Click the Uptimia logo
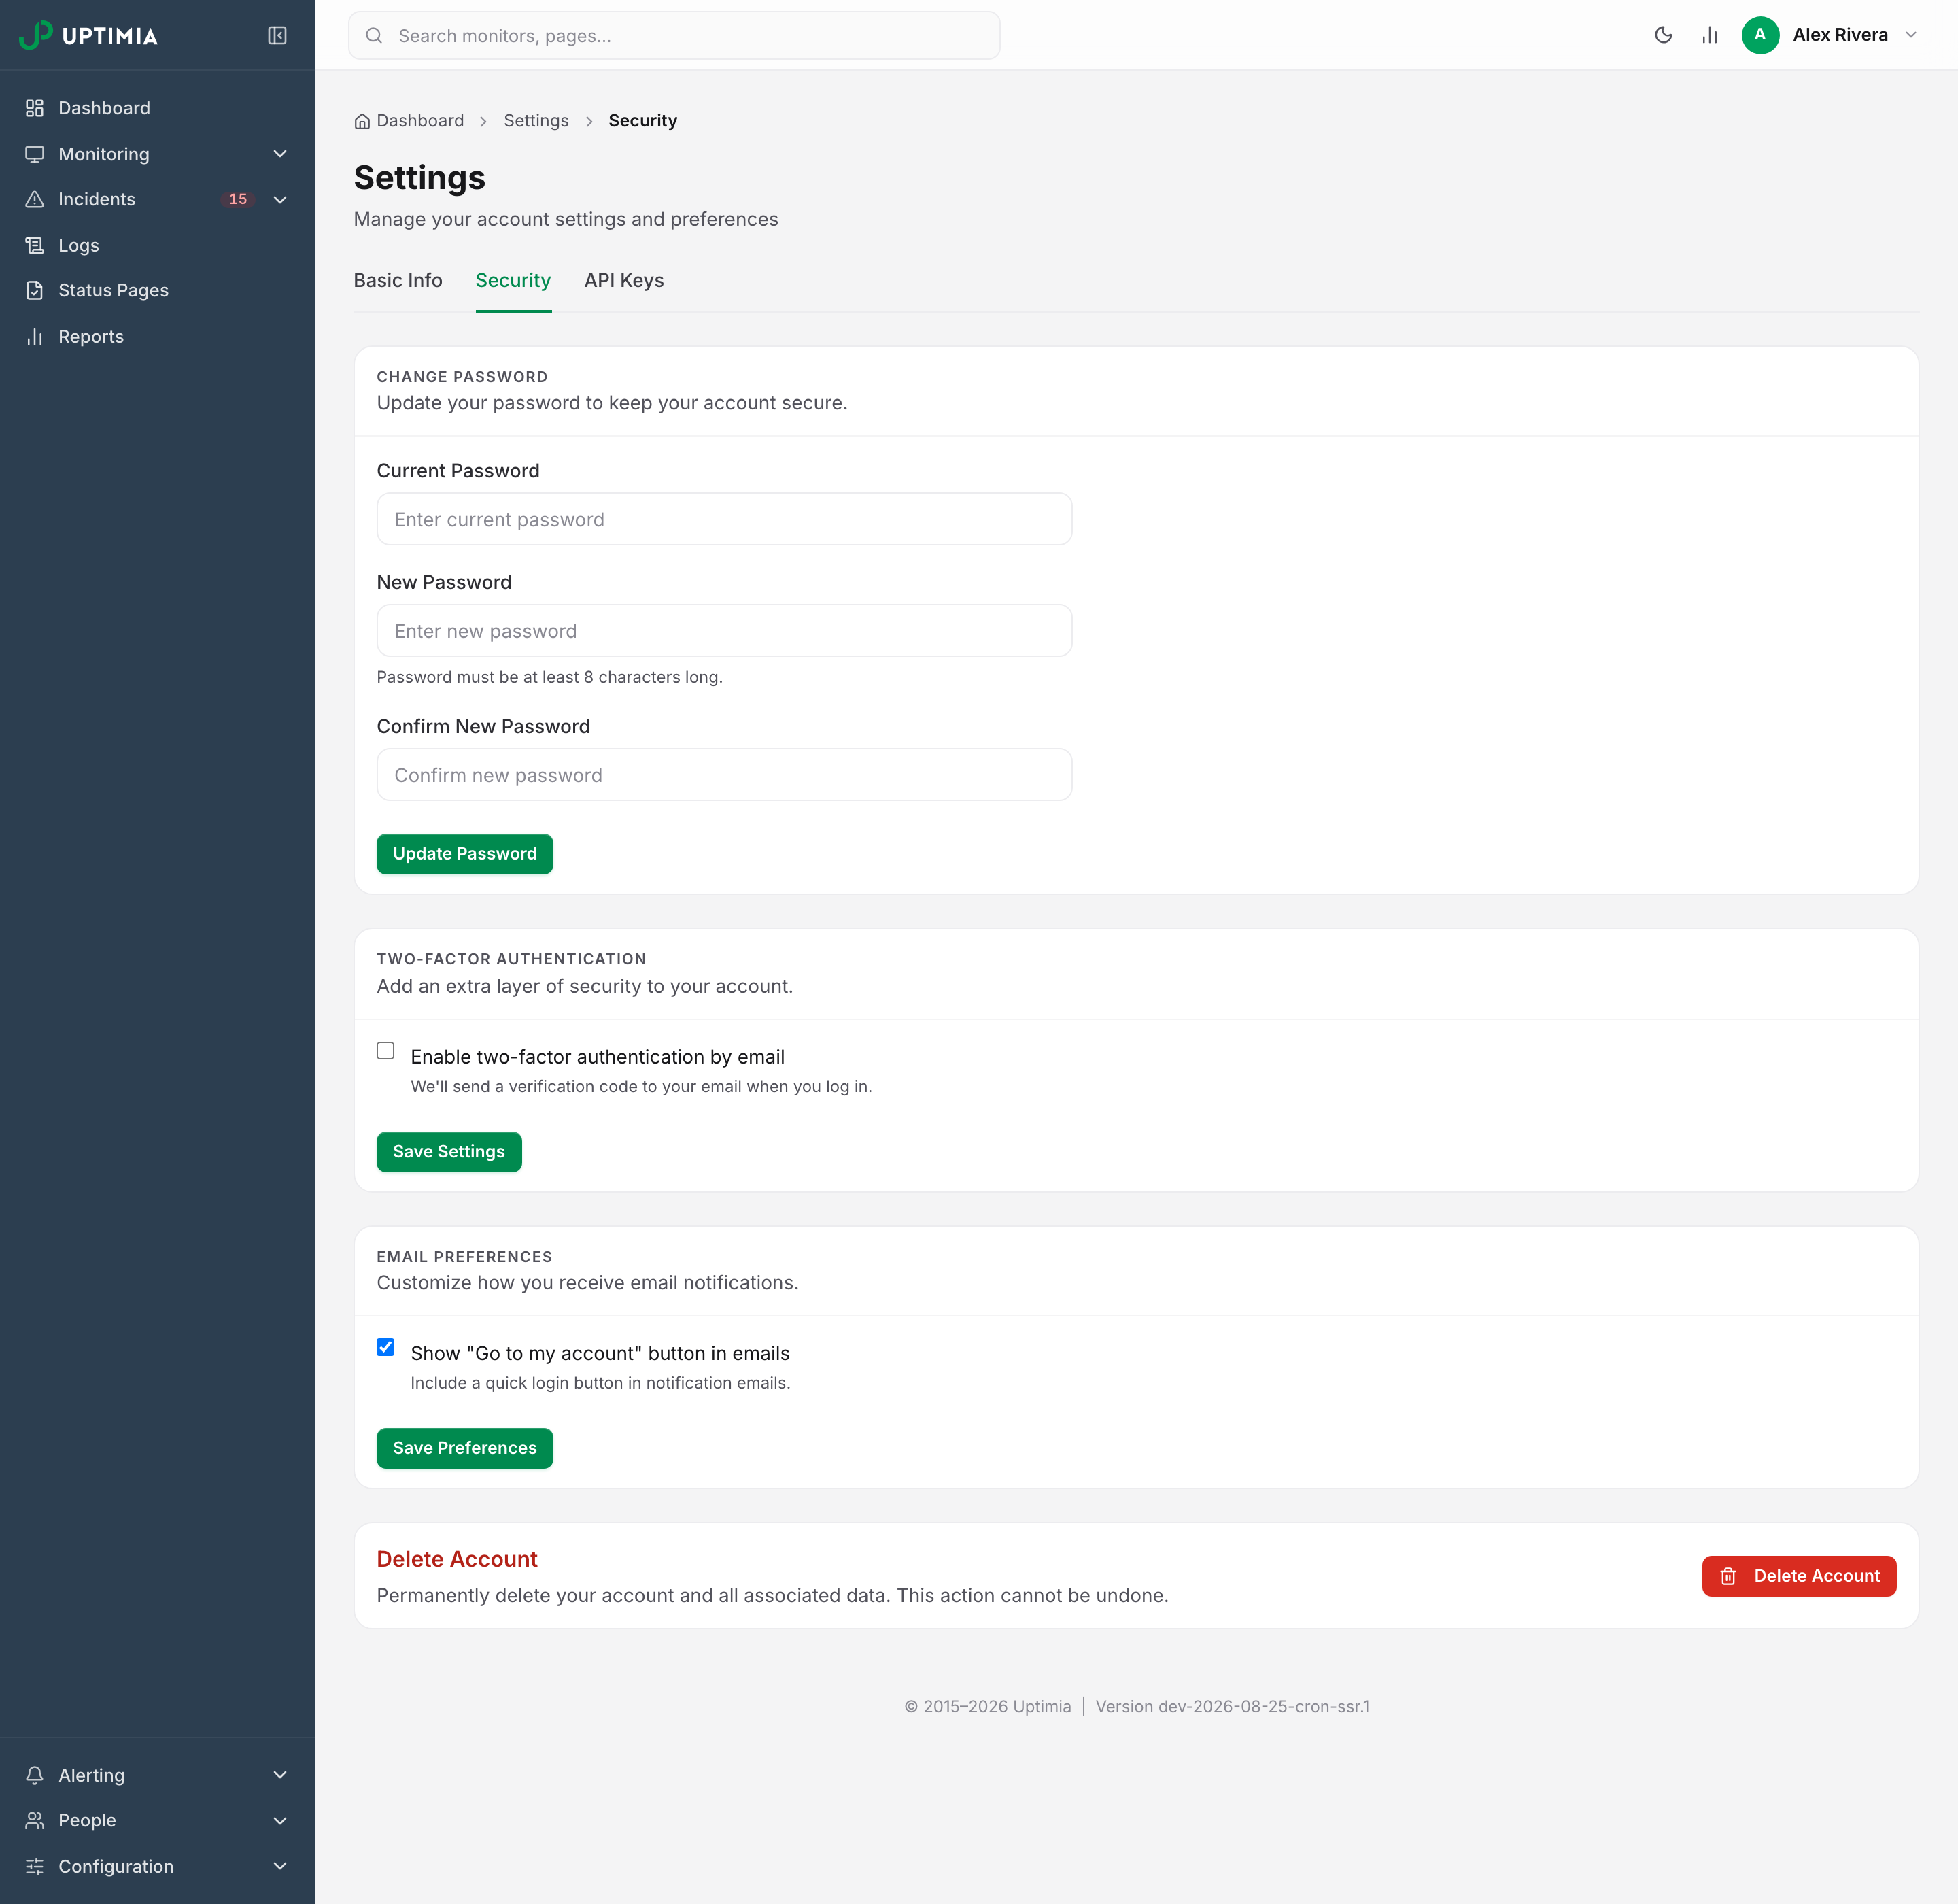This screenshot has width=1958, height=1904. point(88,35)
